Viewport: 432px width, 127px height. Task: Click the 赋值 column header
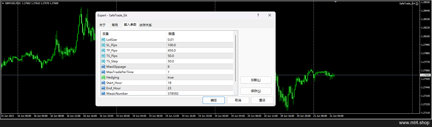(x=200, y=34)
